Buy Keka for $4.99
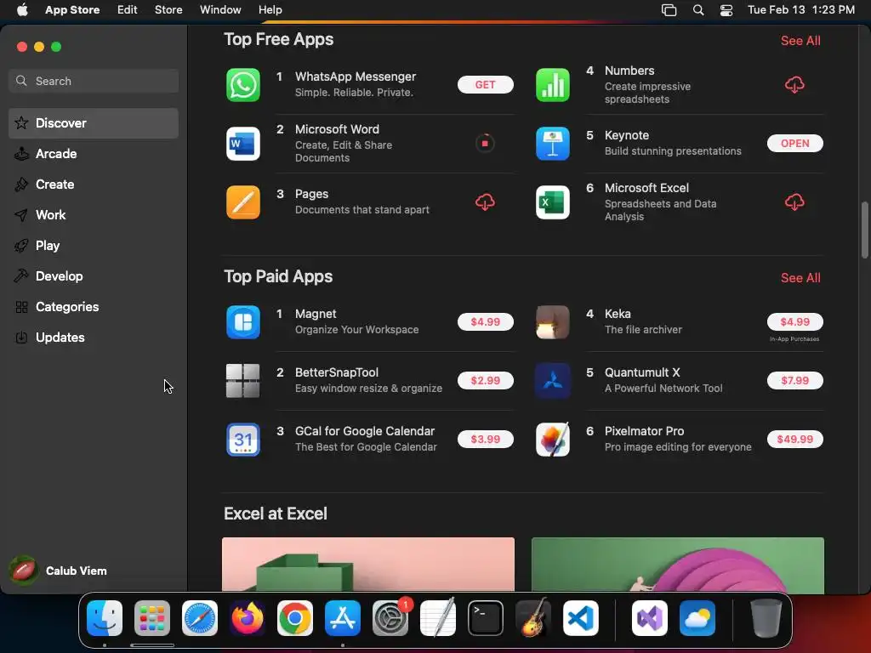 click(795, 322)
